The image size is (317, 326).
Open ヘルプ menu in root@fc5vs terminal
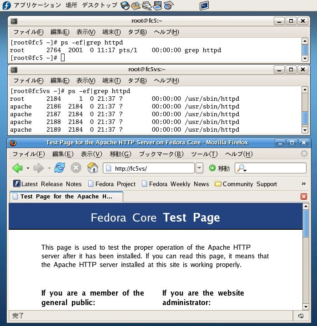(x=166, y=81)
